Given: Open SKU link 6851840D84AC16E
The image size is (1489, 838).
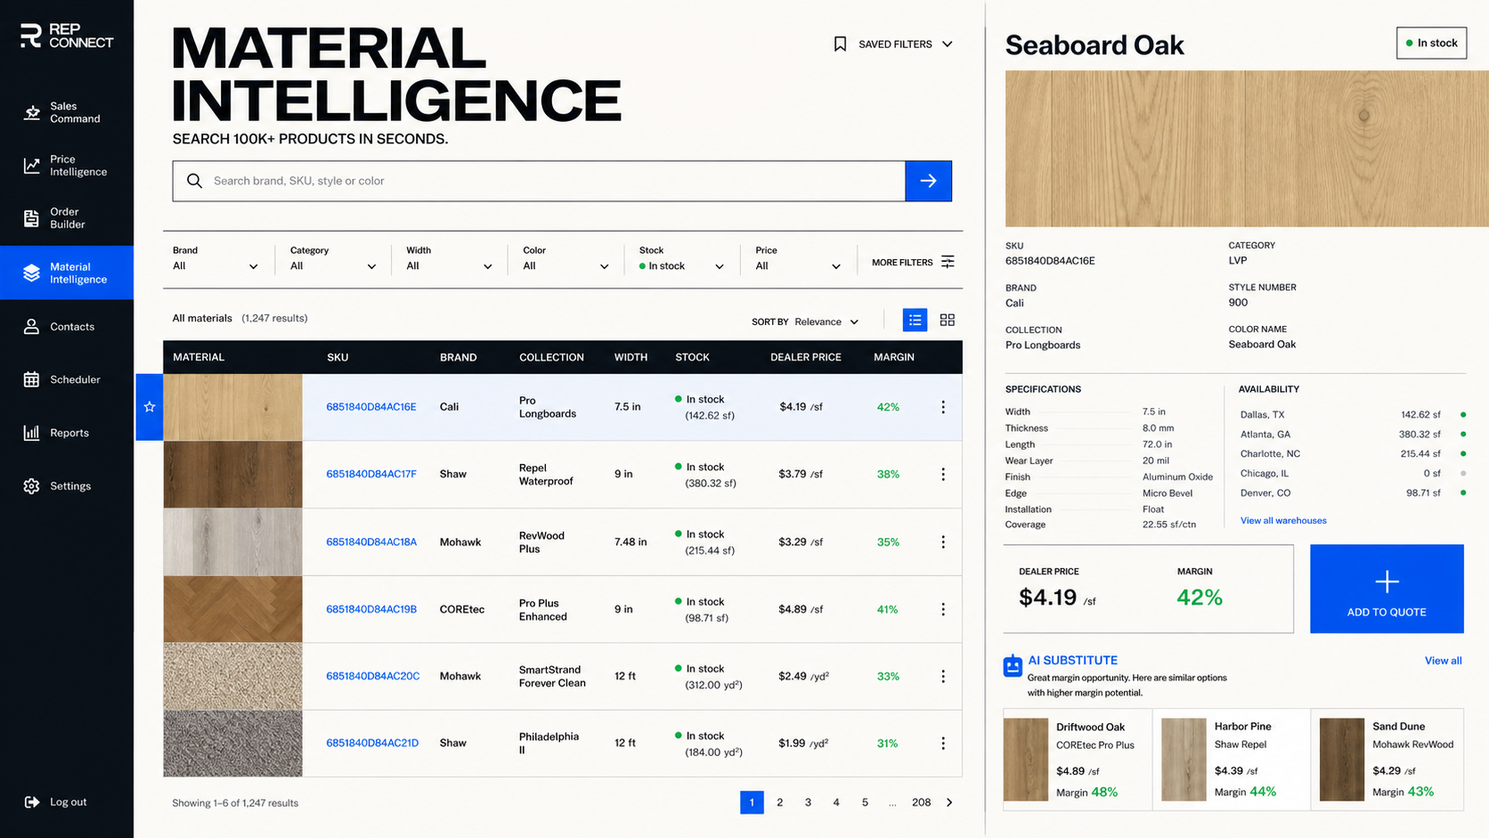Looking at the screenshot, I should (x=371, y=407).
